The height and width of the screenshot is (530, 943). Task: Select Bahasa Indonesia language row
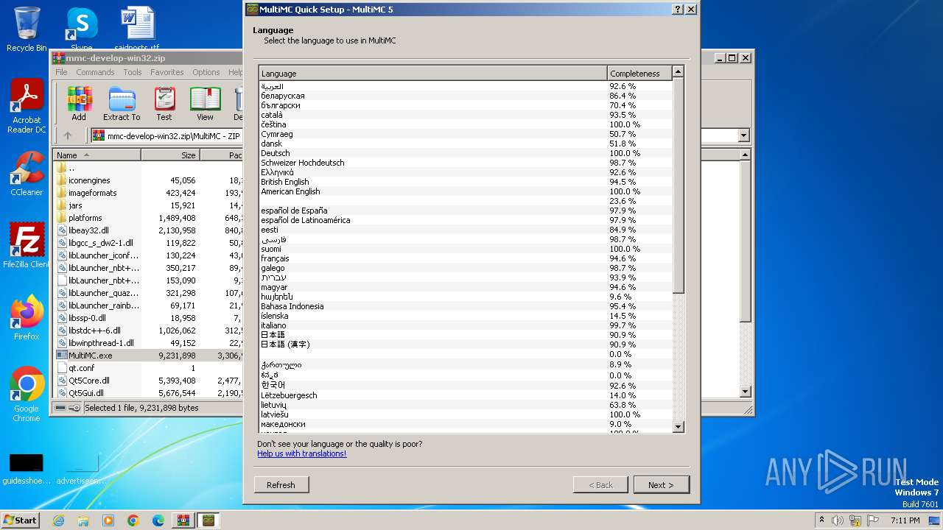[x=466, y=306]
